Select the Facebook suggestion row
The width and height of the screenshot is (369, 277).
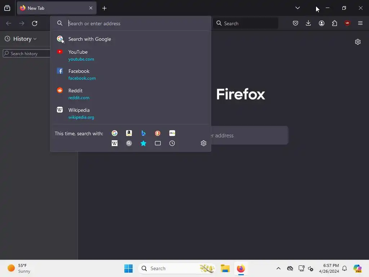pyautogui.click(x=130, y=74)
